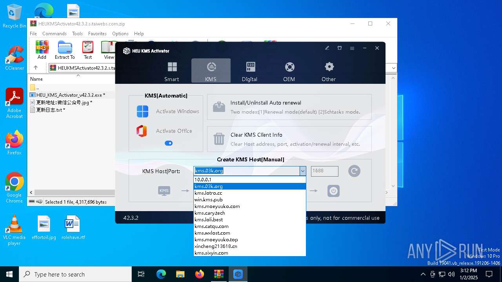Viewport: 502px width, 282px height.
Task: Toggle the switch under Activate Office
Action: point(169,143)
